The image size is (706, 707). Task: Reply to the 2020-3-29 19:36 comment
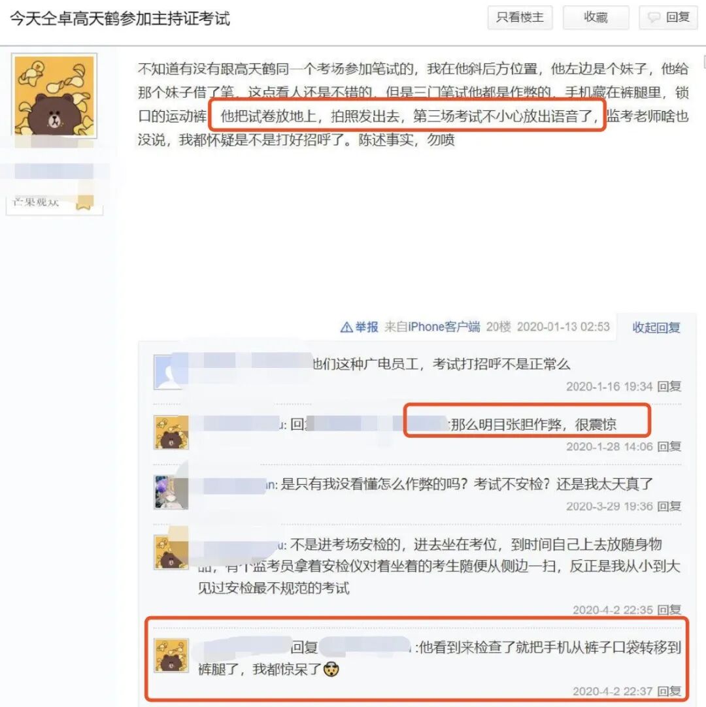669,506
